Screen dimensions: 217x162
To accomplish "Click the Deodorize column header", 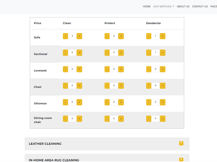I will (153, 23).
